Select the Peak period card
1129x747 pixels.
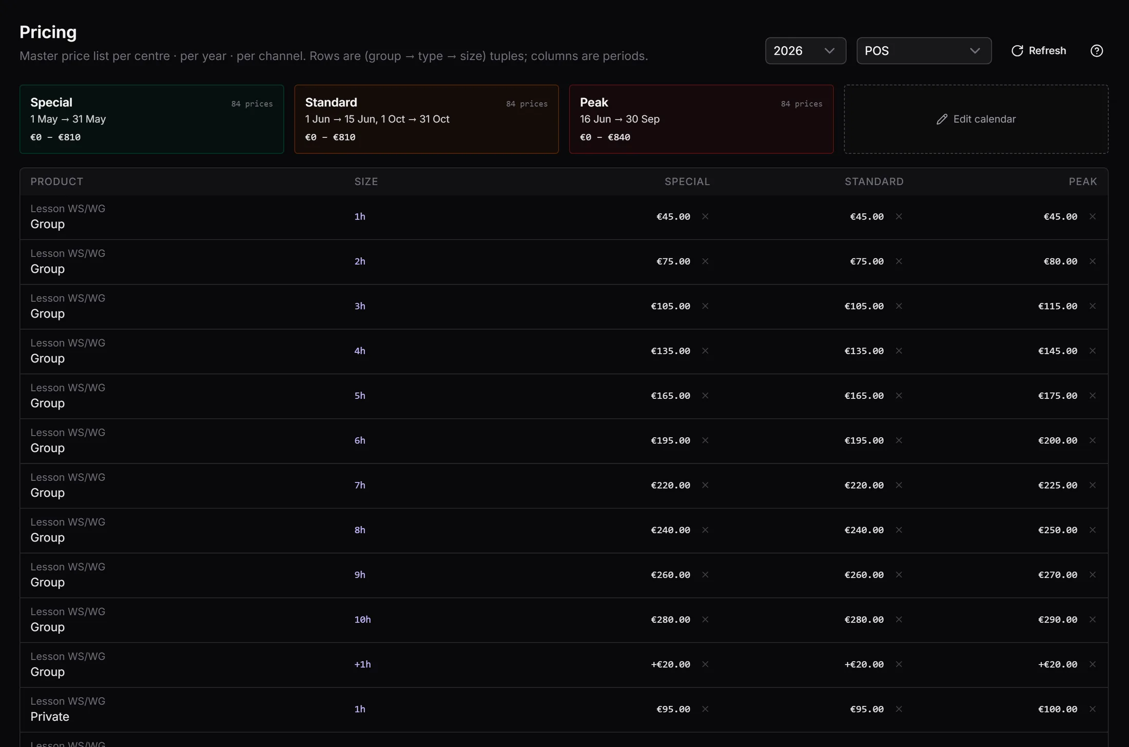pyautogui.click(x=701, y=119)
